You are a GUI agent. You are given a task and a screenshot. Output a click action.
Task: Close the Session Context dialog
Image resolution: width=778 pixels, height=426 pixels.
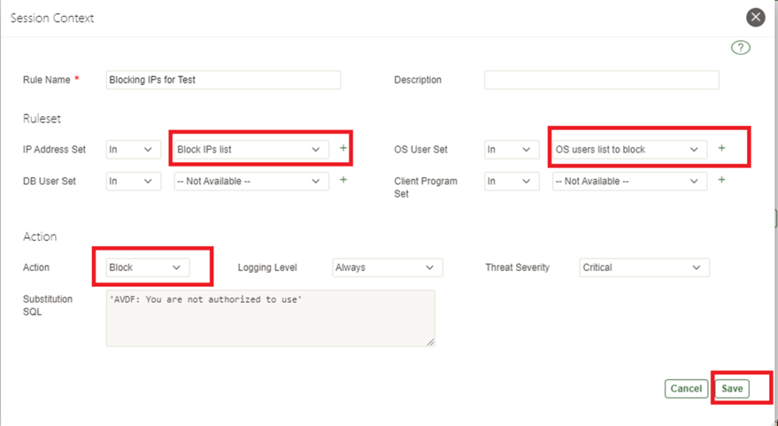tap(754, 17)
